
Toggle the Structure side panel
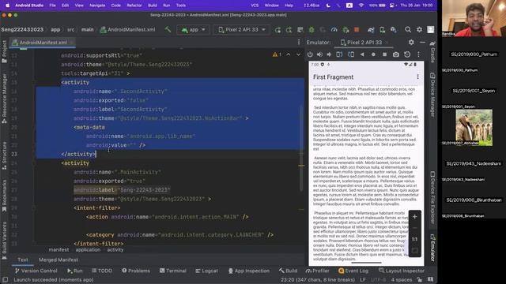click(4, 155)
